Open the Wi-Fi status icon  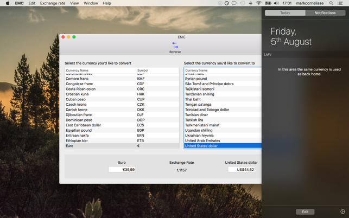click(259, 3)
